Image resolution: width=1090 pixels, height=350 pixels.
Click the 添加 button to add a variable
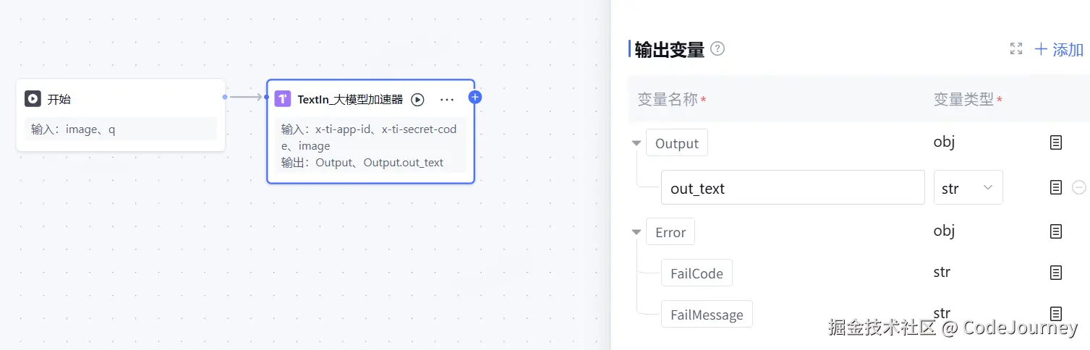1060,49
